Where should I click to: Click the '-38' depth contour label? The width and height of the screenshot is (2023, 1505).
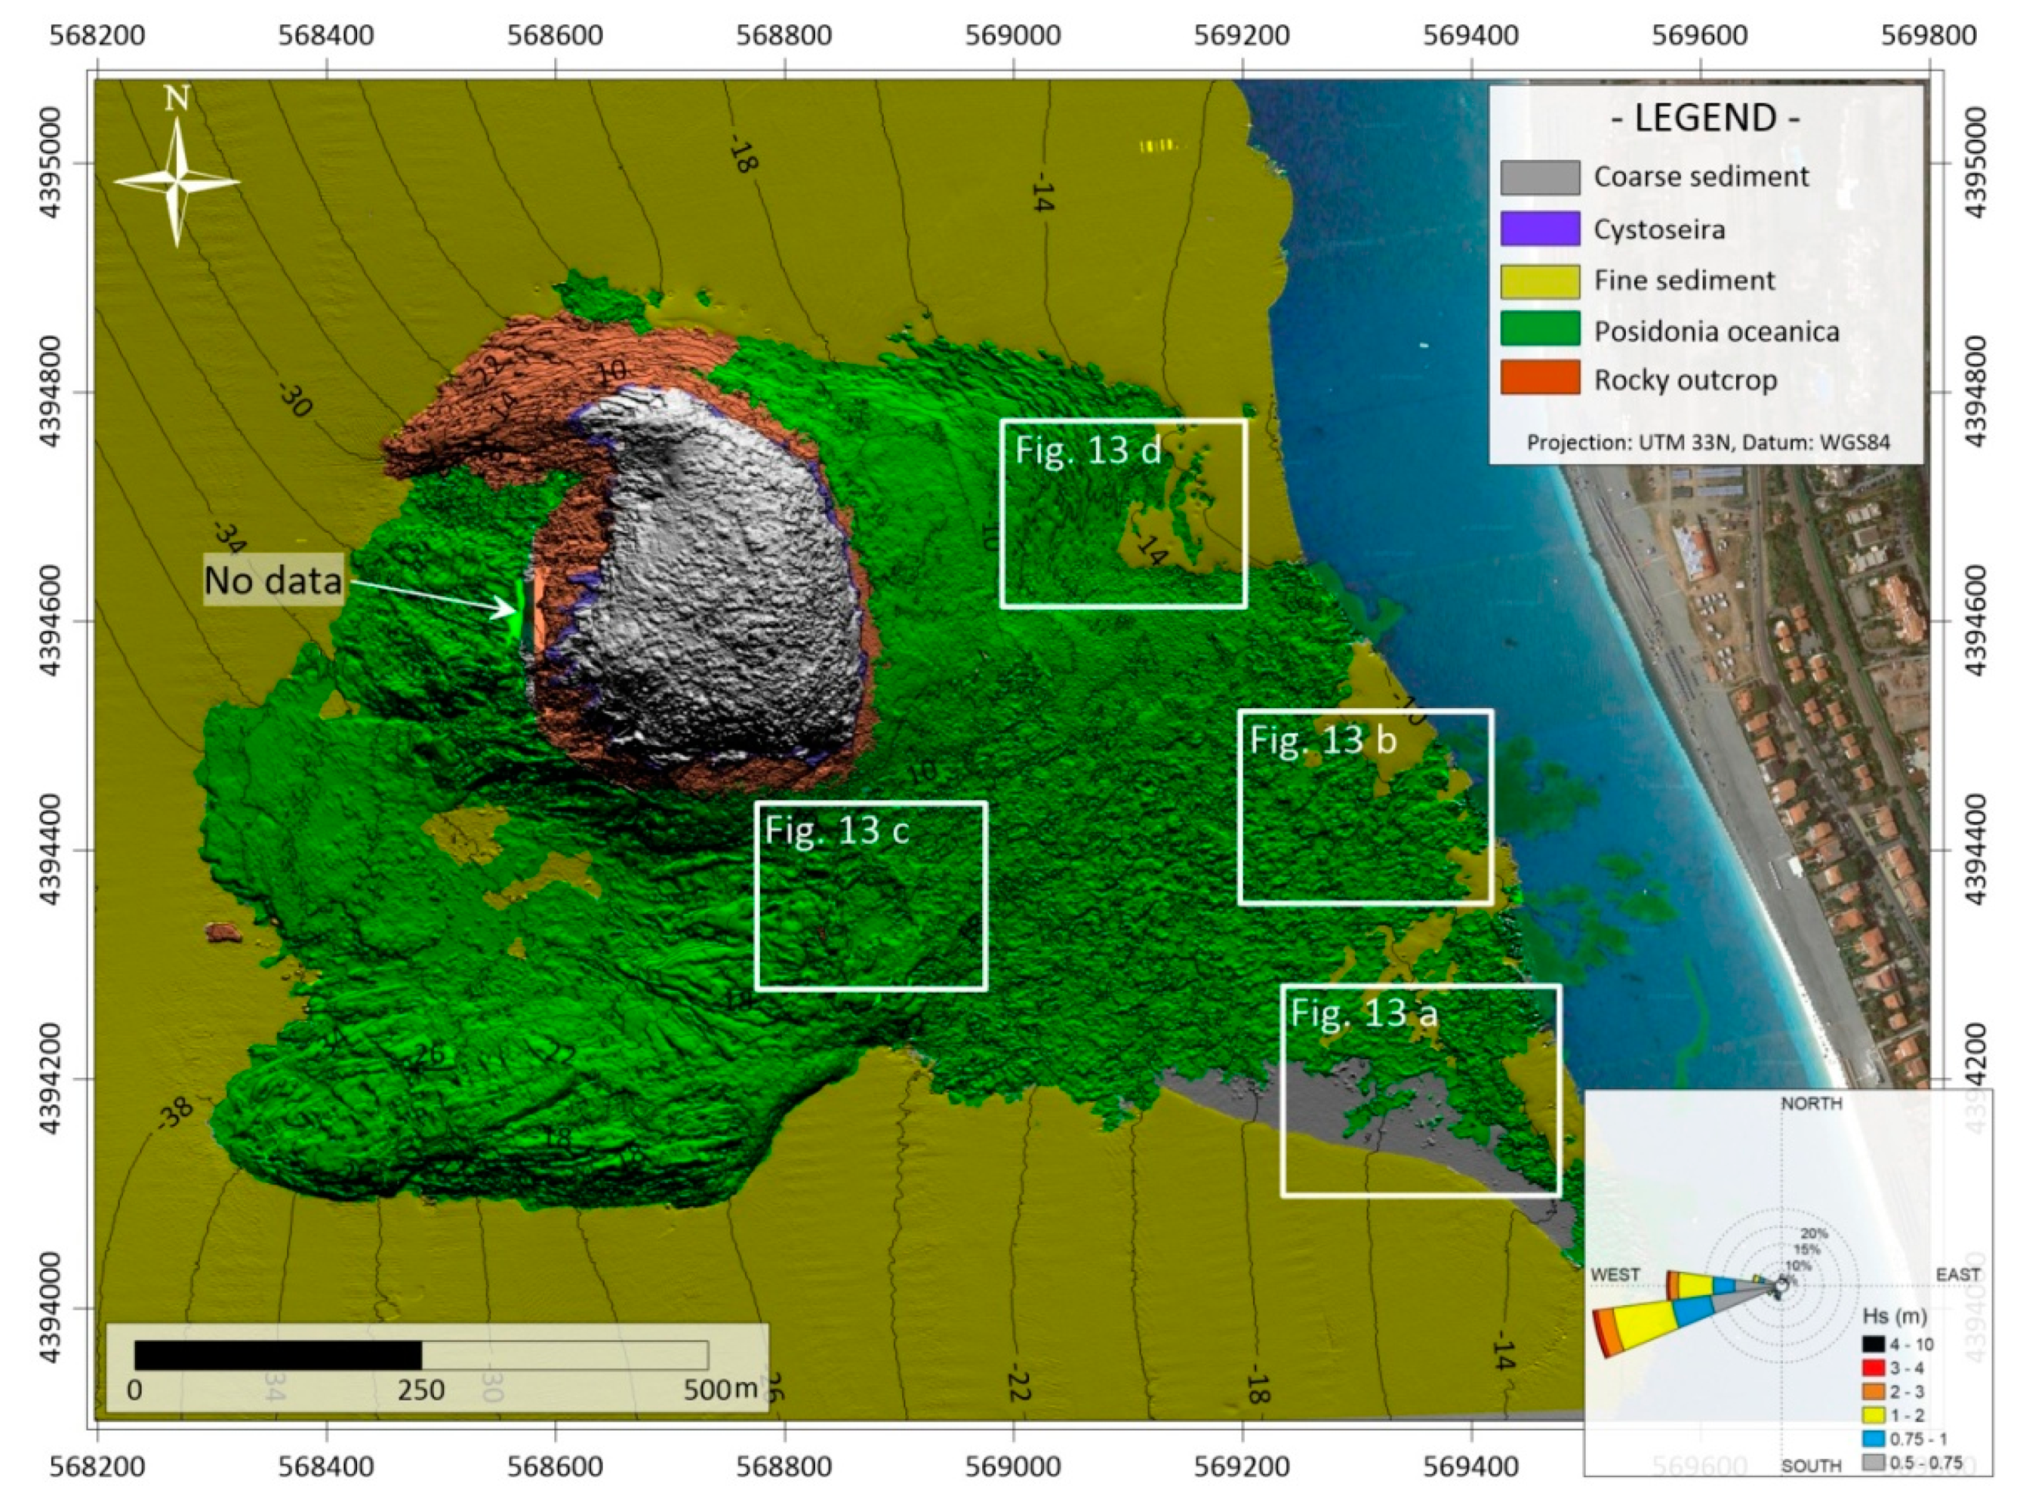point(174,1112)
